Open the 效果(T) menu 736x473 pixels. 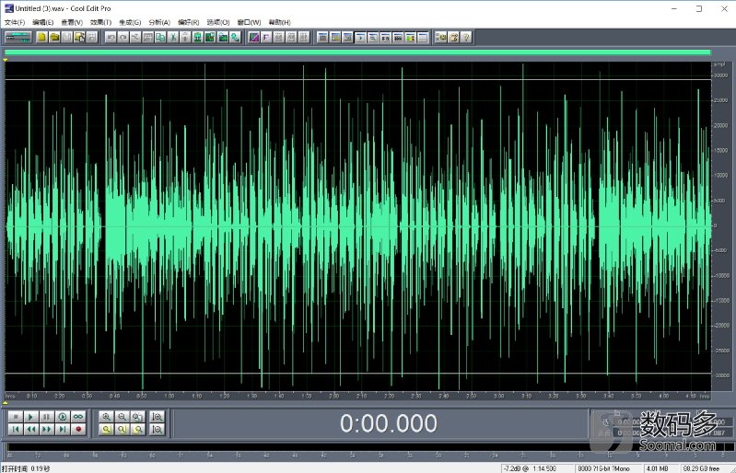coord(100,22)
